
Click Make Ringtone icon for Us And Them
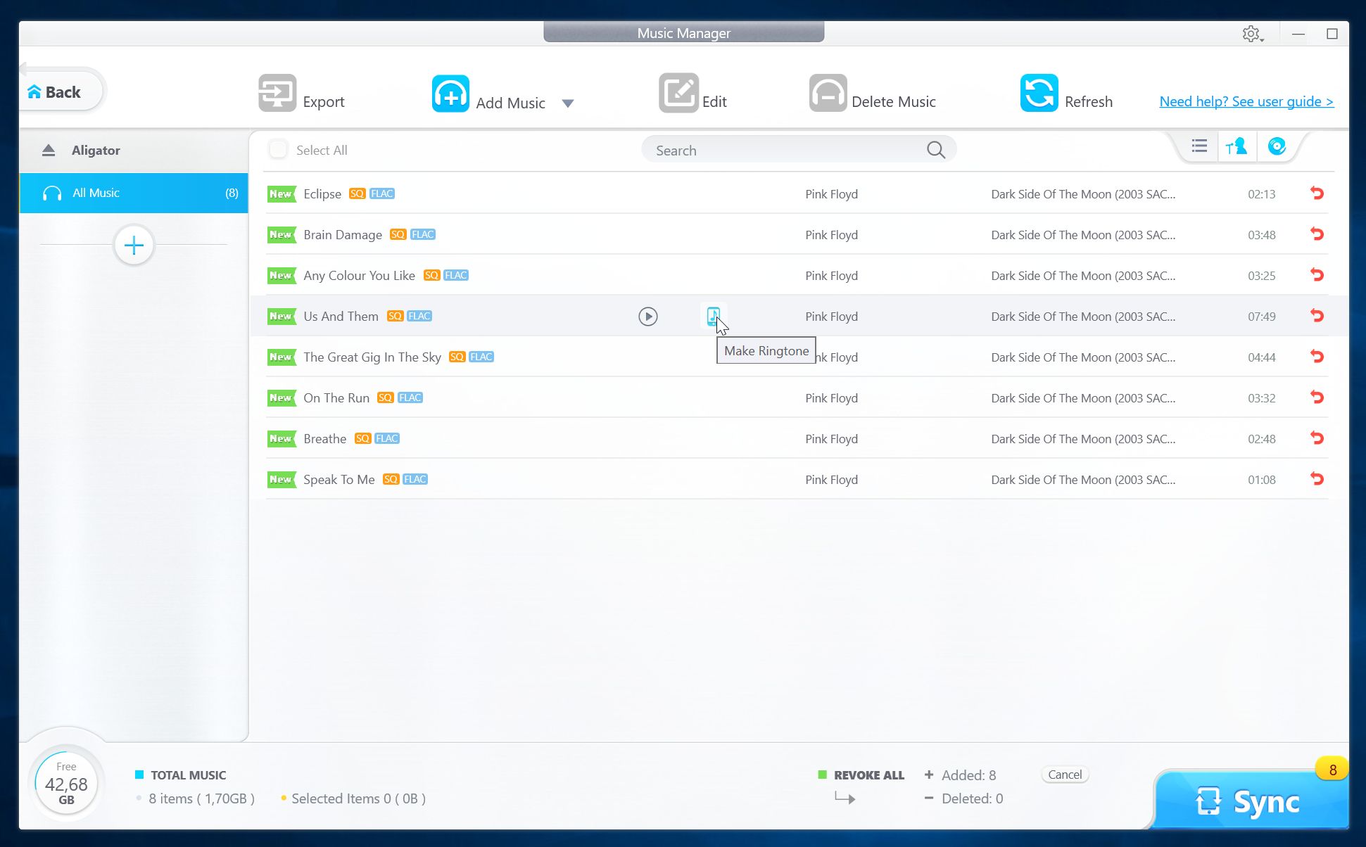(713, 316)
